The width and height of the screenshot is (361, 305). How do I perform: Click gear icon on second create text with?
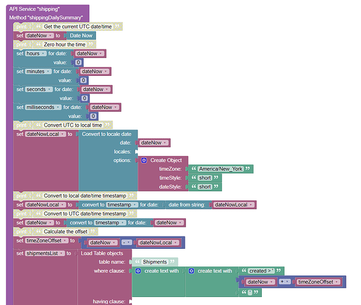[192, 271]
